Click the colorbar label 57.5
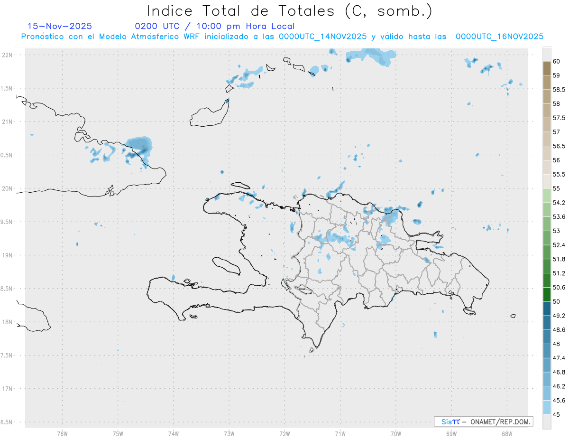 (559, 118)
